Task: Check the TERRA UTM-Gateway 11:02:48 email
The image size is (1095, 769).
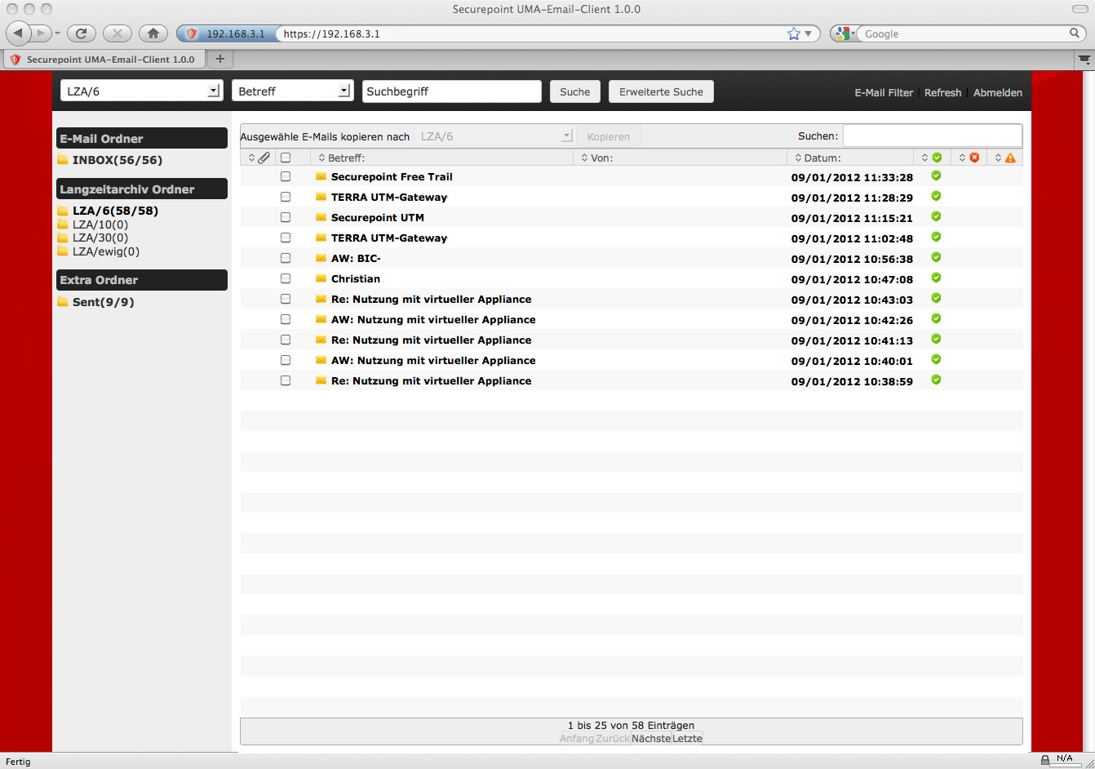Action: [286, 238]
